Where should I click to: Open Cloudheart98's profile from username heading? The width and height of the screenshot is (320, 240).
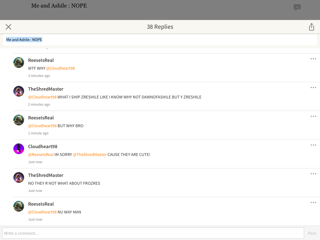tap(42, 147)
